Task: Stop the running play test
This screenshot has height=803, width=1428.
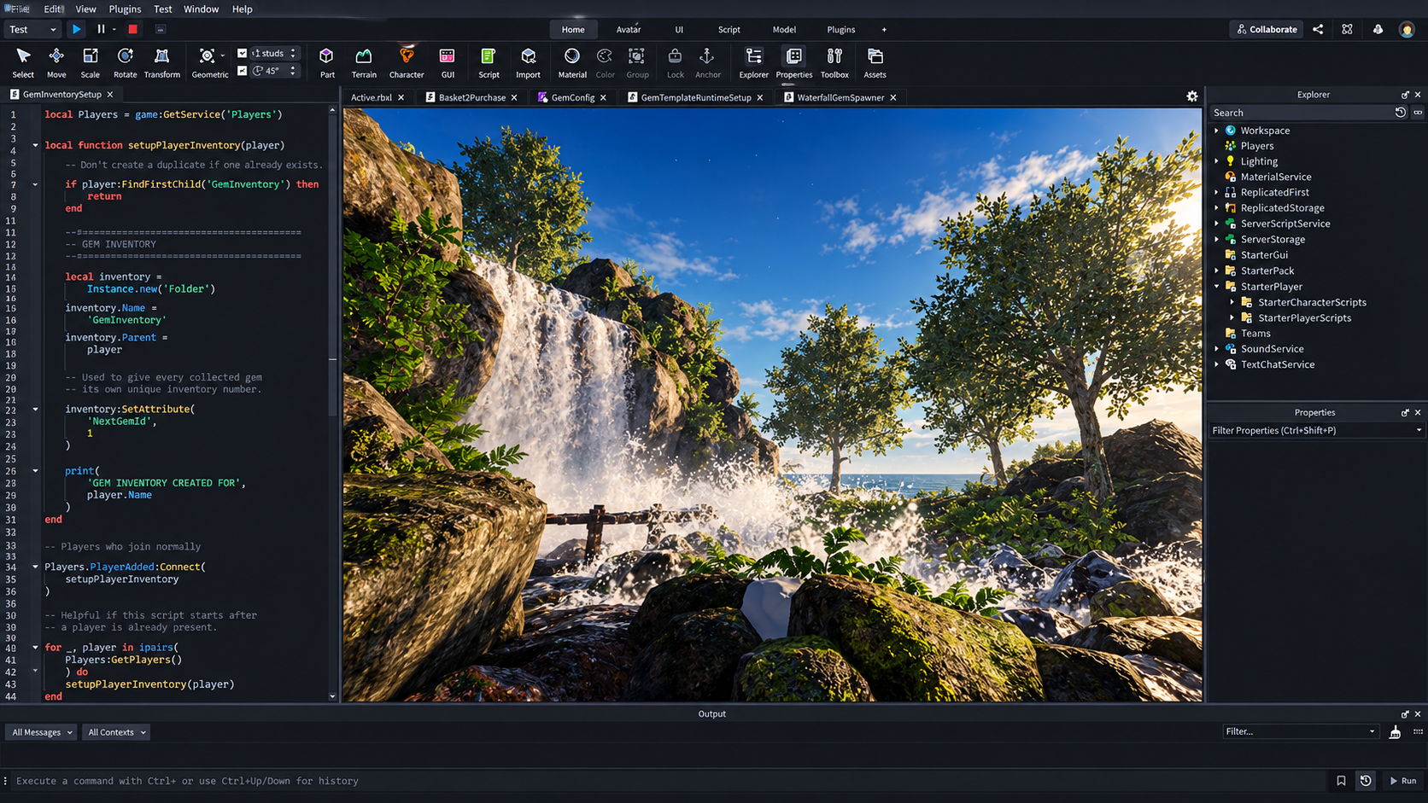Action: tap(133, 29)
